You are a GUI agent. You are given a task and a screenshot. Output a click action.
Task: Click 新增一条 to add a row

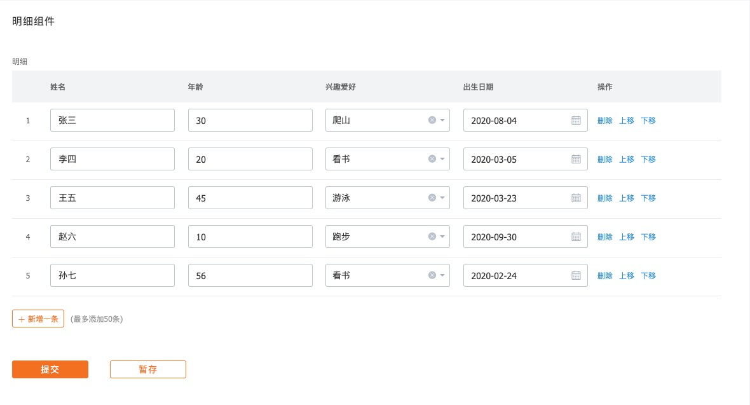38,319
